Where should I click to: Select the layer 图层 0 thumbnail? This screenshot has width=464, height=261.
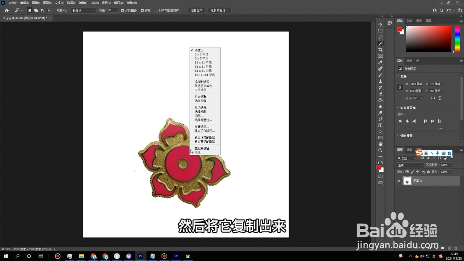[x=407, y=181]
